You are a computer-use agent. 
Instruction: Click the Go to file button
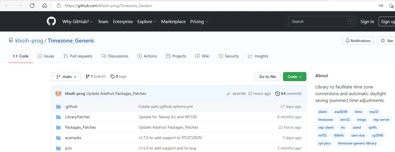pos(267,77)
